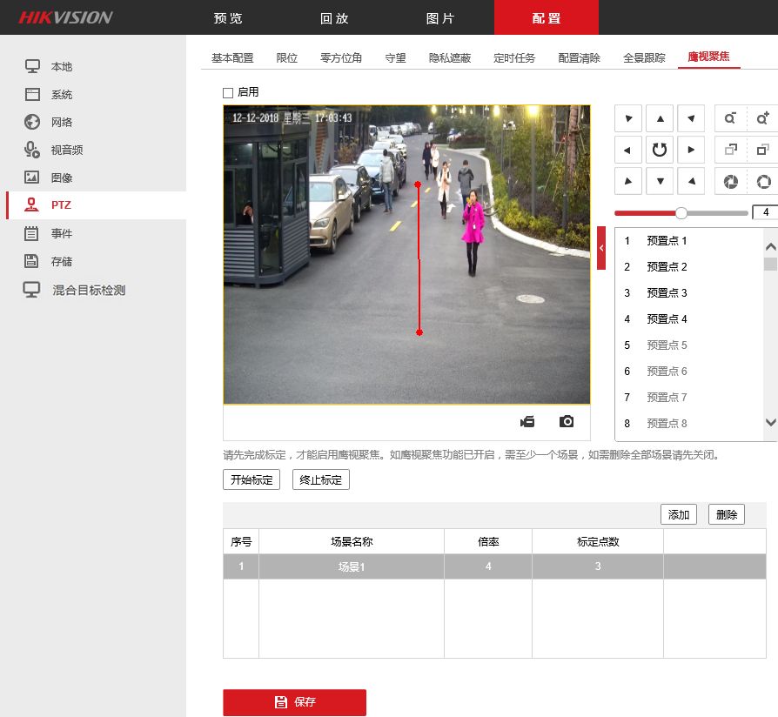Viewport: 778px width, 717px height.
Task: Select 预置点 3 in the preset list
Action: point(667,293)
